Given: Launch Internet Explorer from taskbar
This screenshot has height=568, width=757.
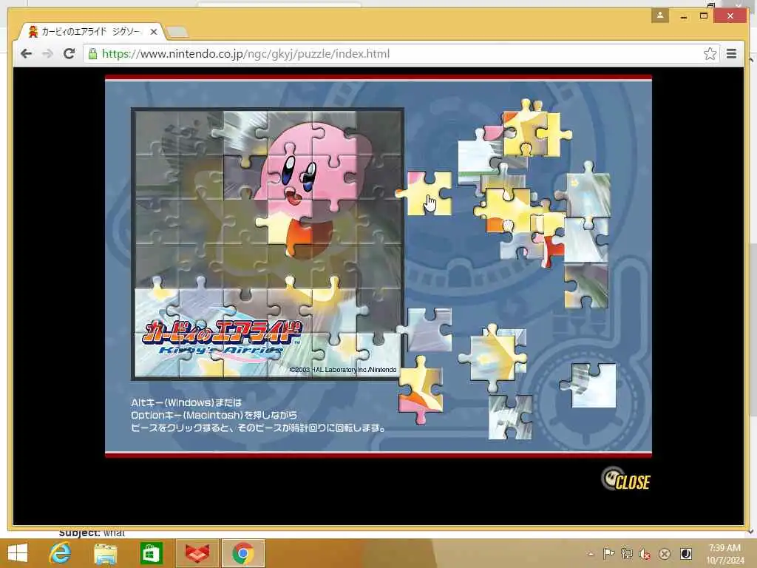Looking at the screenshot, I should pyautogui.click(x=60, y=553).
